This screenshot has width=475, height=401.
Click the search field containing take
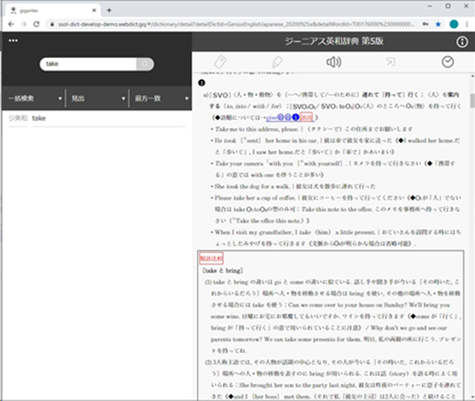pyautogui.click(x=88, y=64)
